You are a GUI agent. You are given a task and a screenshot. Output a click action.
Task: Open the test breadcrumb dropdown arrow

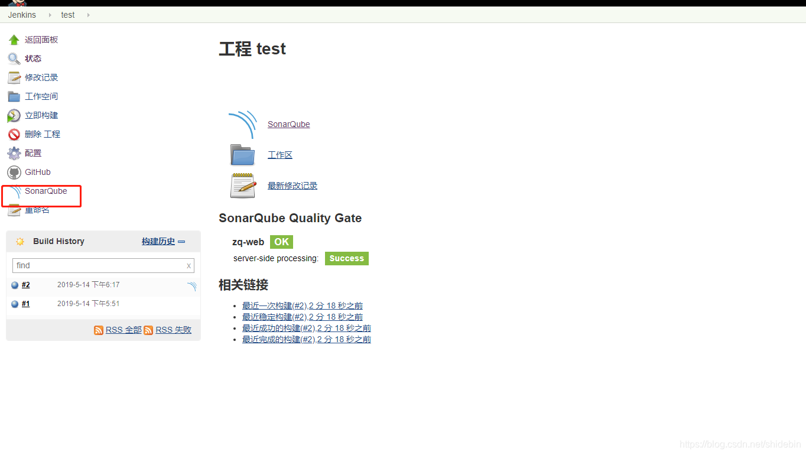click(89, 15)
